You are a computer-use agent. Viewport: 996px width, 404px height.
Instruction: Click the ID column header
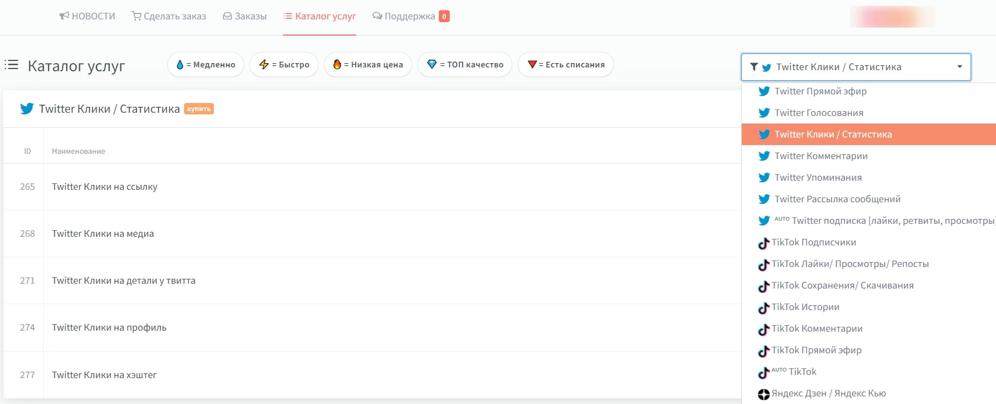[28, 151]
